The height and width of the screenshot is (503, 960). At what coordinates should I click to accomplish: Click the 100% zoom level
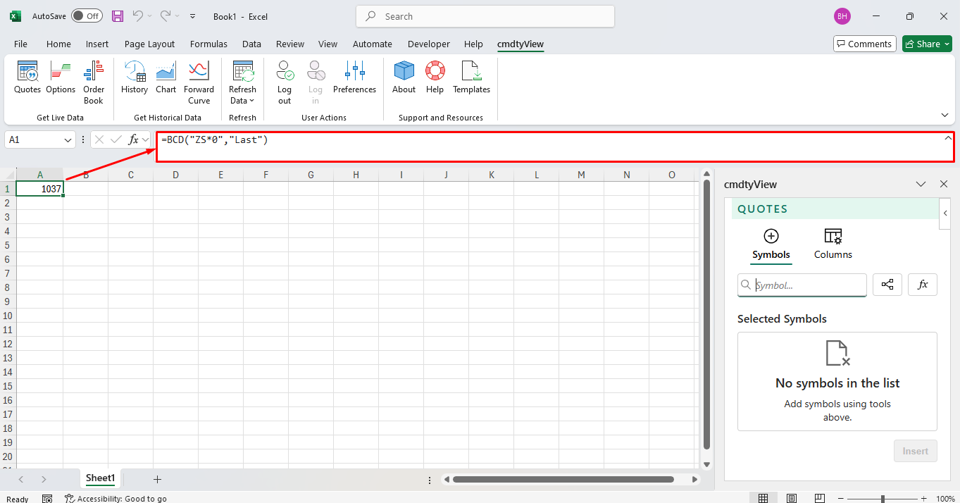point(945,499)
